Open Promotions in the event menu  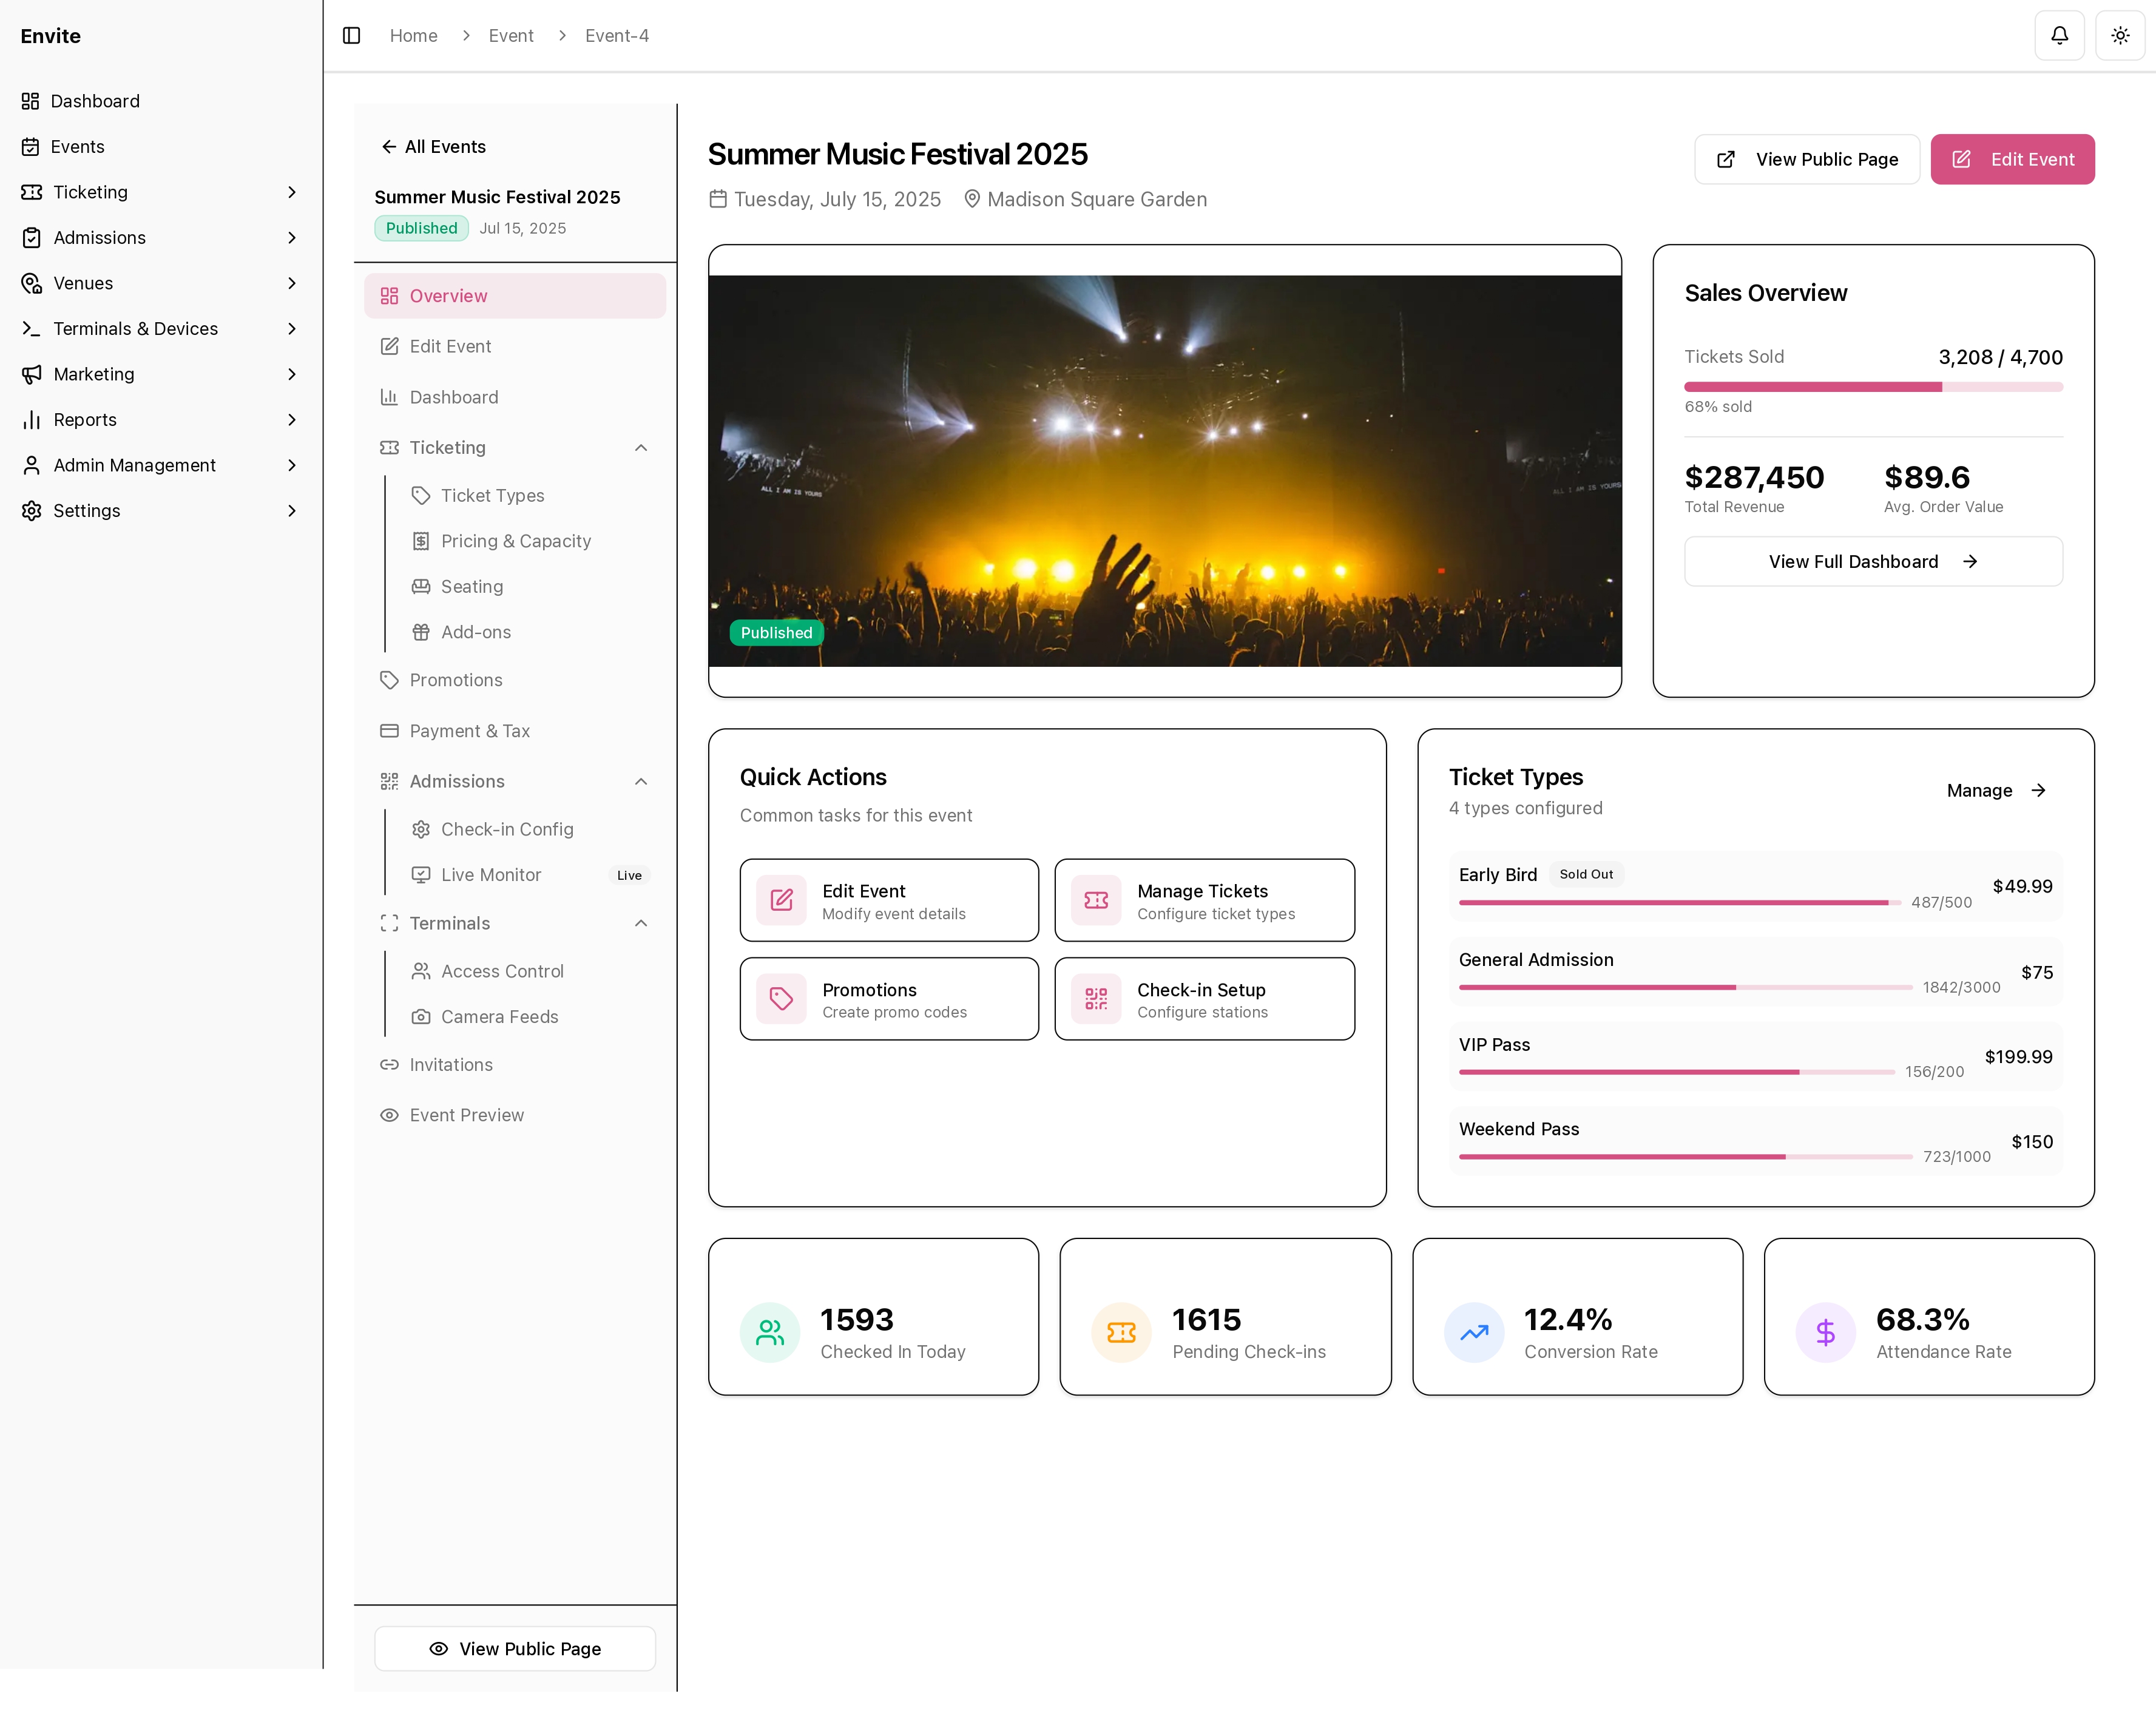pyautogui.click(x=515, y=680)
